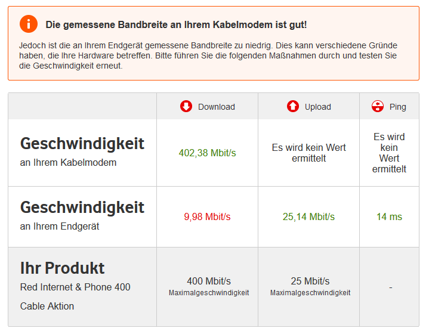Click the 'an Ihrem Endgerät' subtitle
The height and width of the screenshot is (331, 429).
point(60,227)
